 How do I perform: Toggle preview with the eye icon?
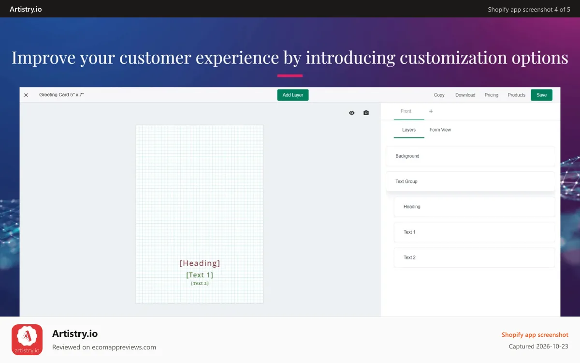click(352, 113)
